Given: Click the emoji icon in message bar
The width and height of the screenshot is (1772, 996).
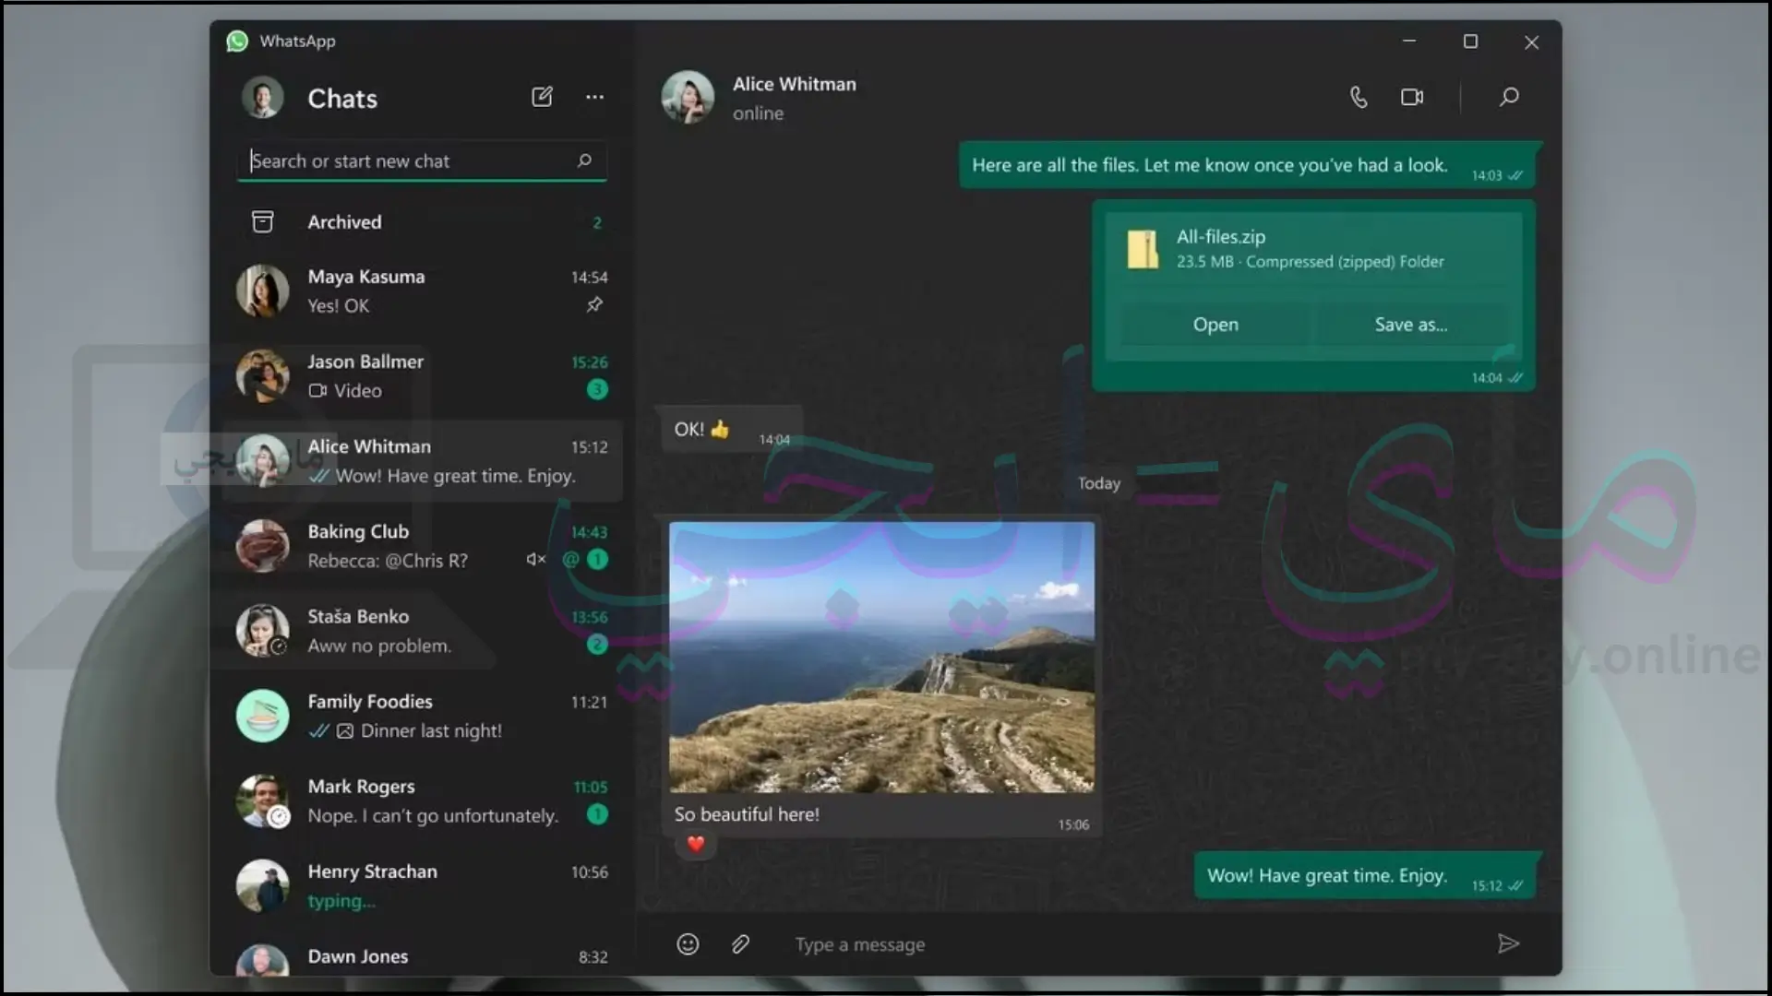Looking at the screenshot, I should click(687, 943).
